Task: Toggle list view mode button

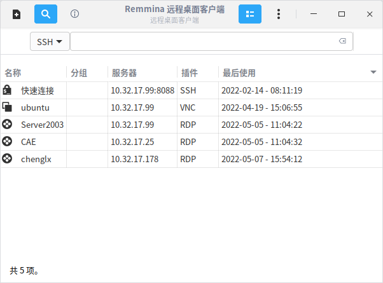Action: pyautogui.click(x=250, y=14)
